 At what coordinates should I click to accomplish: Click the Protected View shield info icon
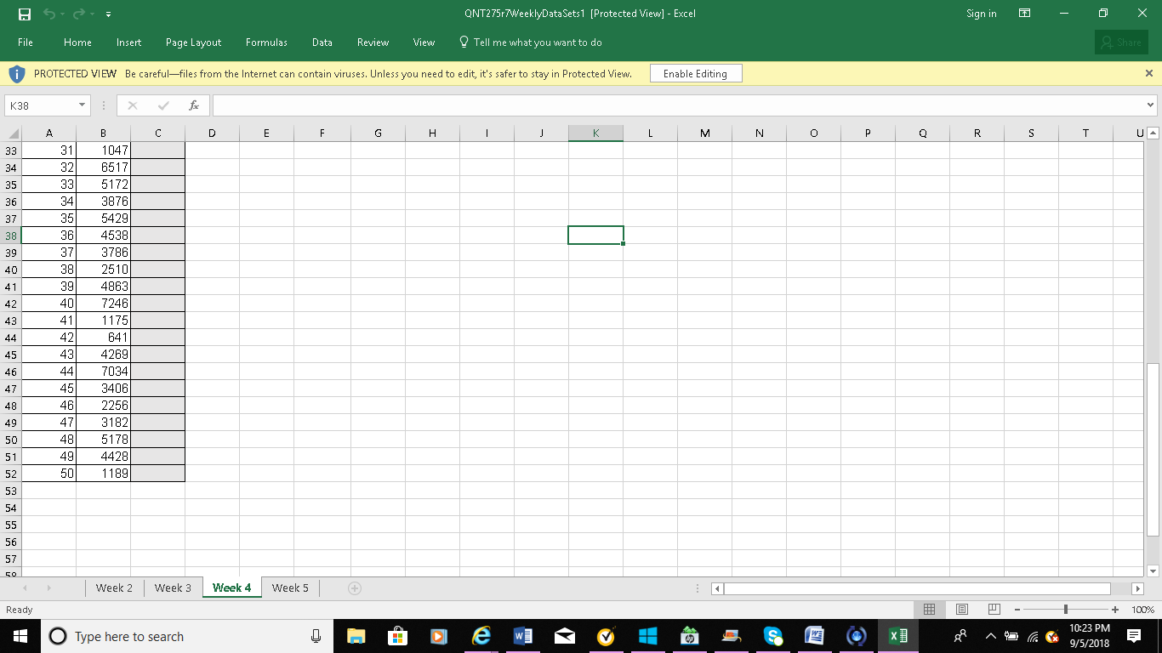(x=17, y=74)
